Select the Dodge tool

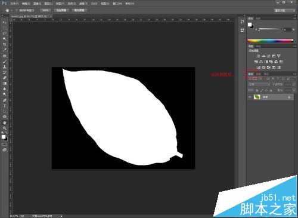coord(4,94)
